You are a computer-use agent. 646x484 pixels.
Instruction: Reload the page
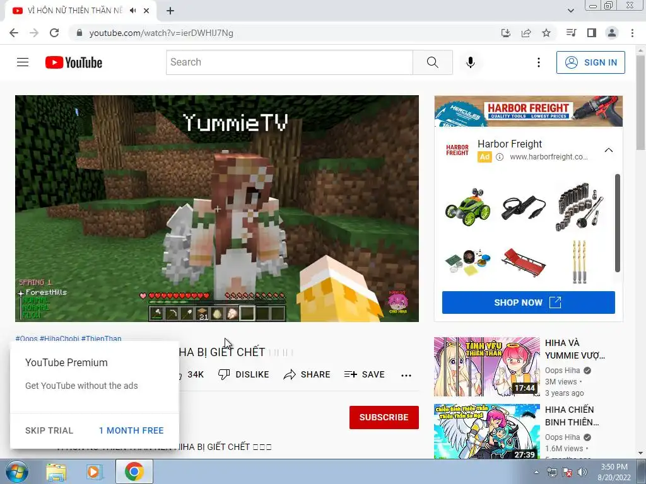pos(54,33)
